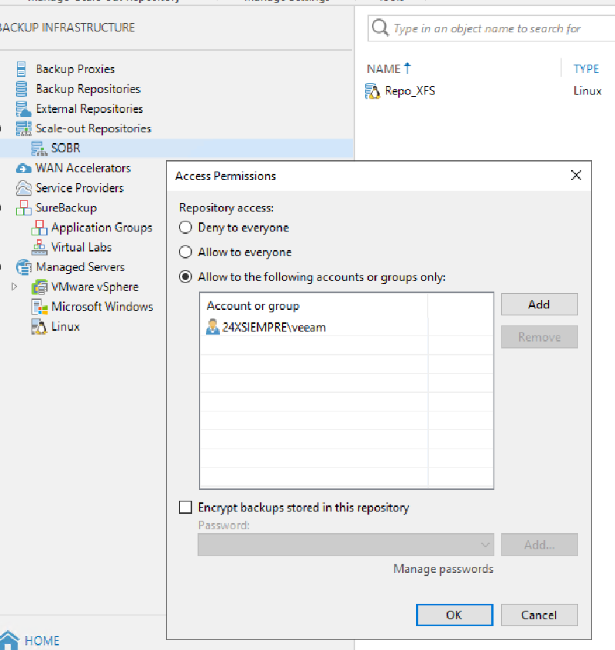Open Virtual Labs tree item
Screen dimensions: 615x650
click(81, 248)
